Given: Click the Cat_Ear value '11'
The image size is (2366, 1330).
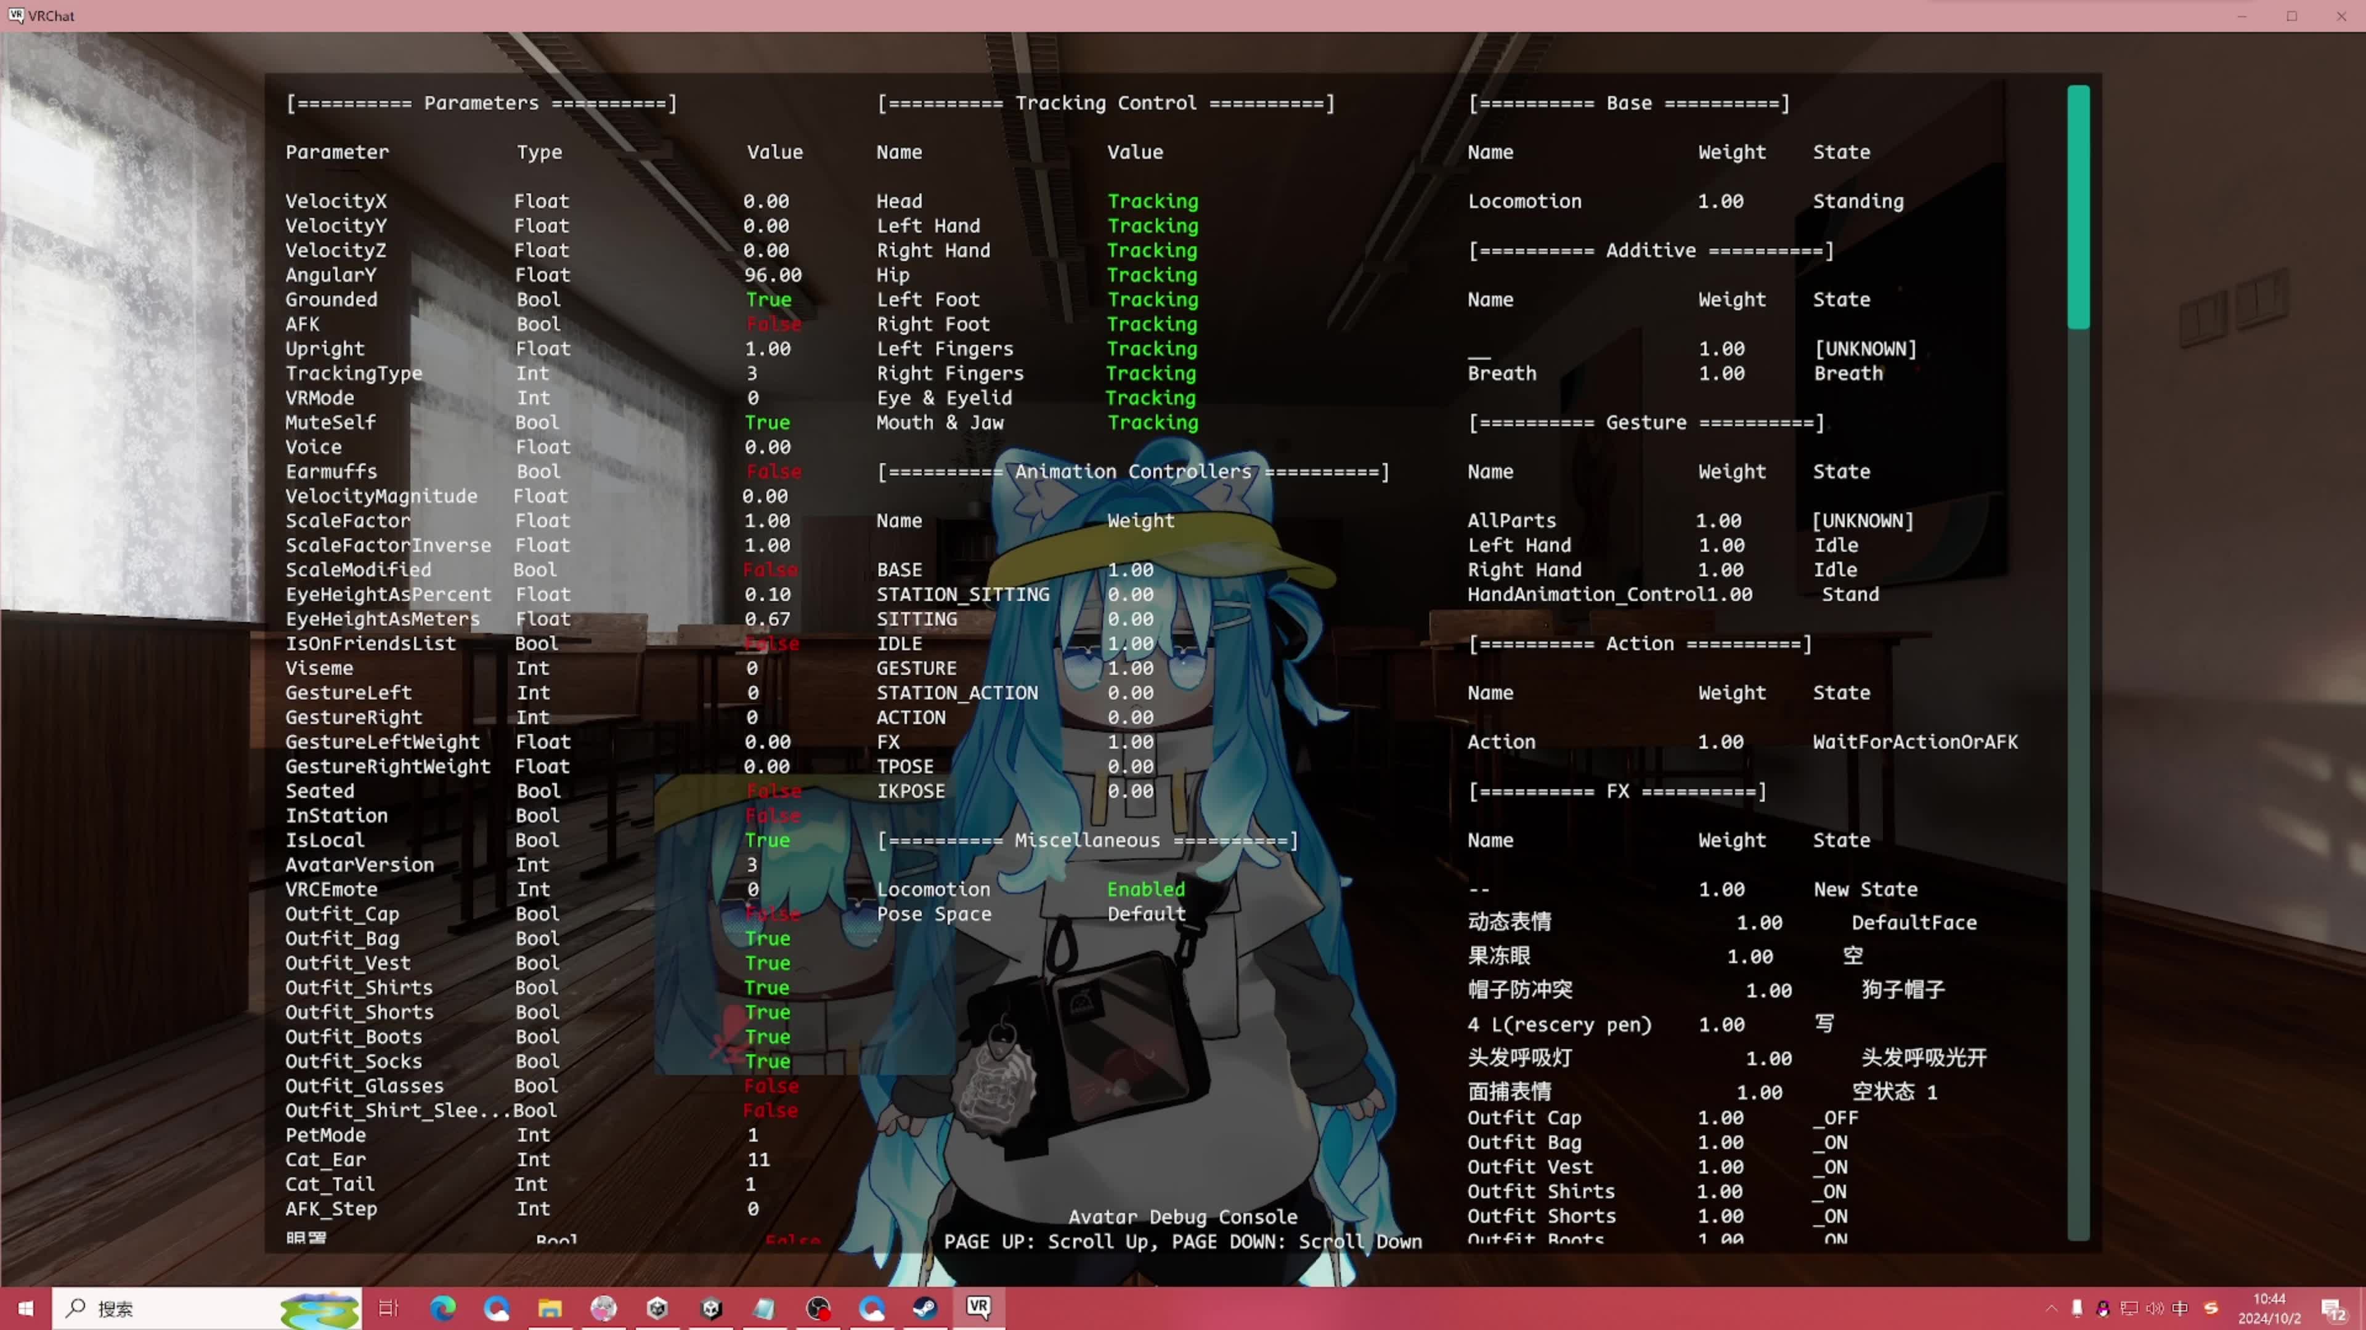Looking at the screenshot, I should (758, 1159).
